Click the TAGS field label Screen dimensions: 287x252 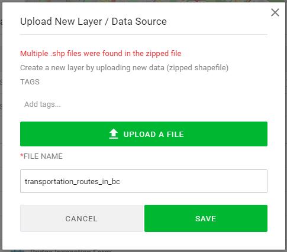(30, 82)
